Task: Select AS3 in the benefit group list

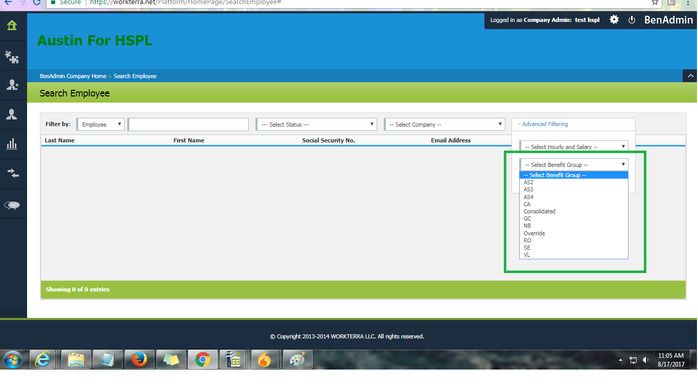Action: 528,189
